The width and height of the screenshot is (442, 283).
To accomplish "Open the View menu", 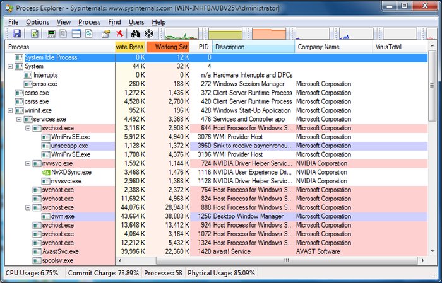I will click(64, 22).
